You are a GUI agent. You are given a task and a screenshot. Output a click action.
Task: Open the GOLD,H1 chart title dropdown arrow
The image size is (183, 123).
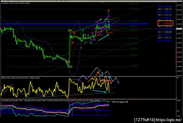pyautogui.click(x=2, y=3)
